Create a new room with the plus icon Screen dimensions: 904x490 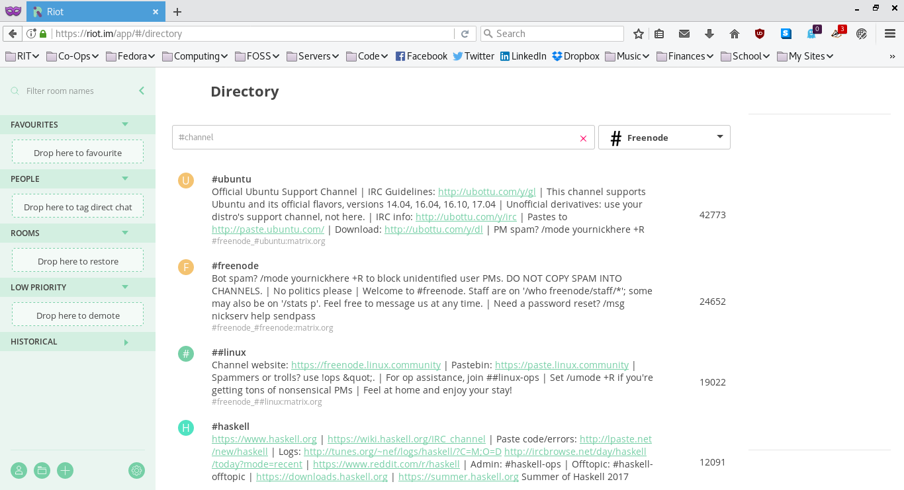[65, 470]
